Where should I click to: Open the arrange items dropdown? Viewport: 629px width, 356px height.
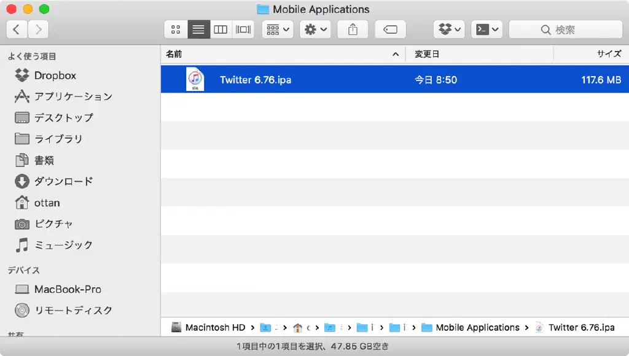(278, 29)
